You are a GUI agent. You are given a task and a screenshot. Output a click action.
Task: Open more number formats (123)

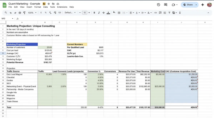point(60,13)
